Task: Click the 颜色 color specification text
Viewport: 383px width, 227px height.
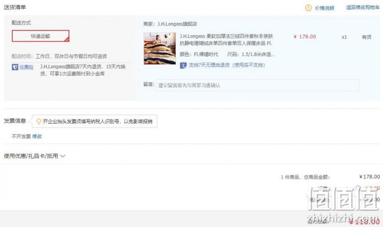Action: click(199, 54)
